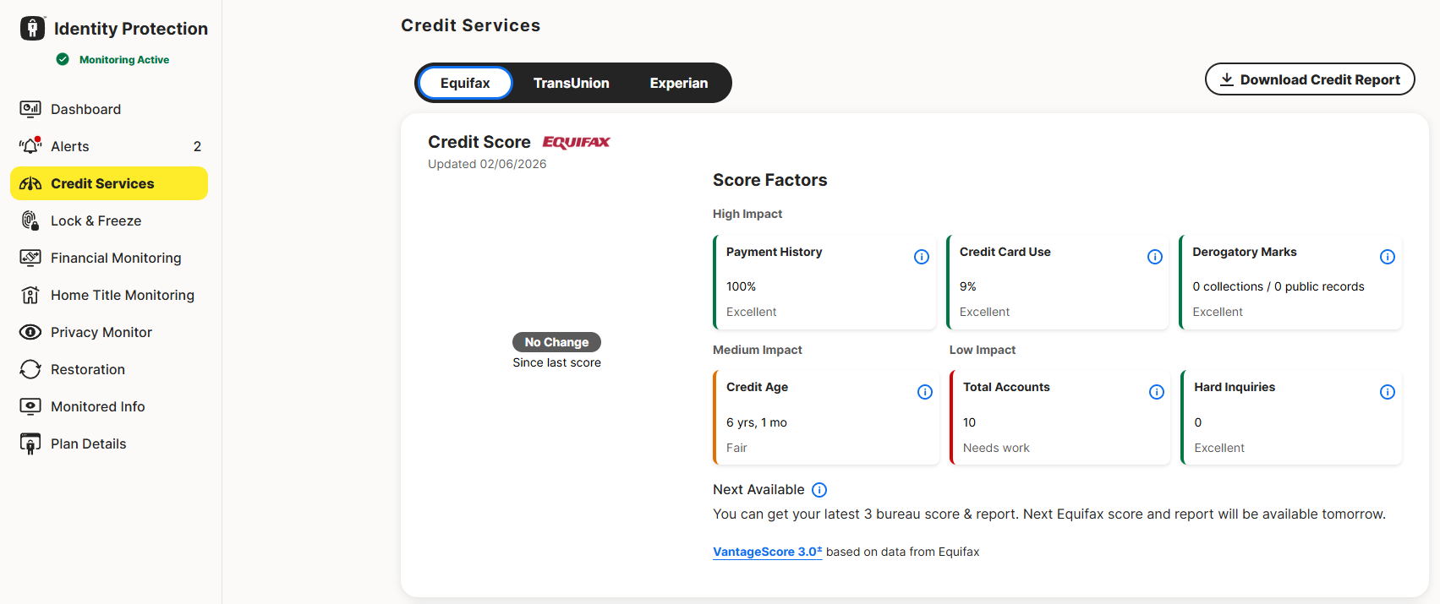Switch to the TransUnion tab
The width and height of the screenshot is (1440, 604).
click(571, 82)
